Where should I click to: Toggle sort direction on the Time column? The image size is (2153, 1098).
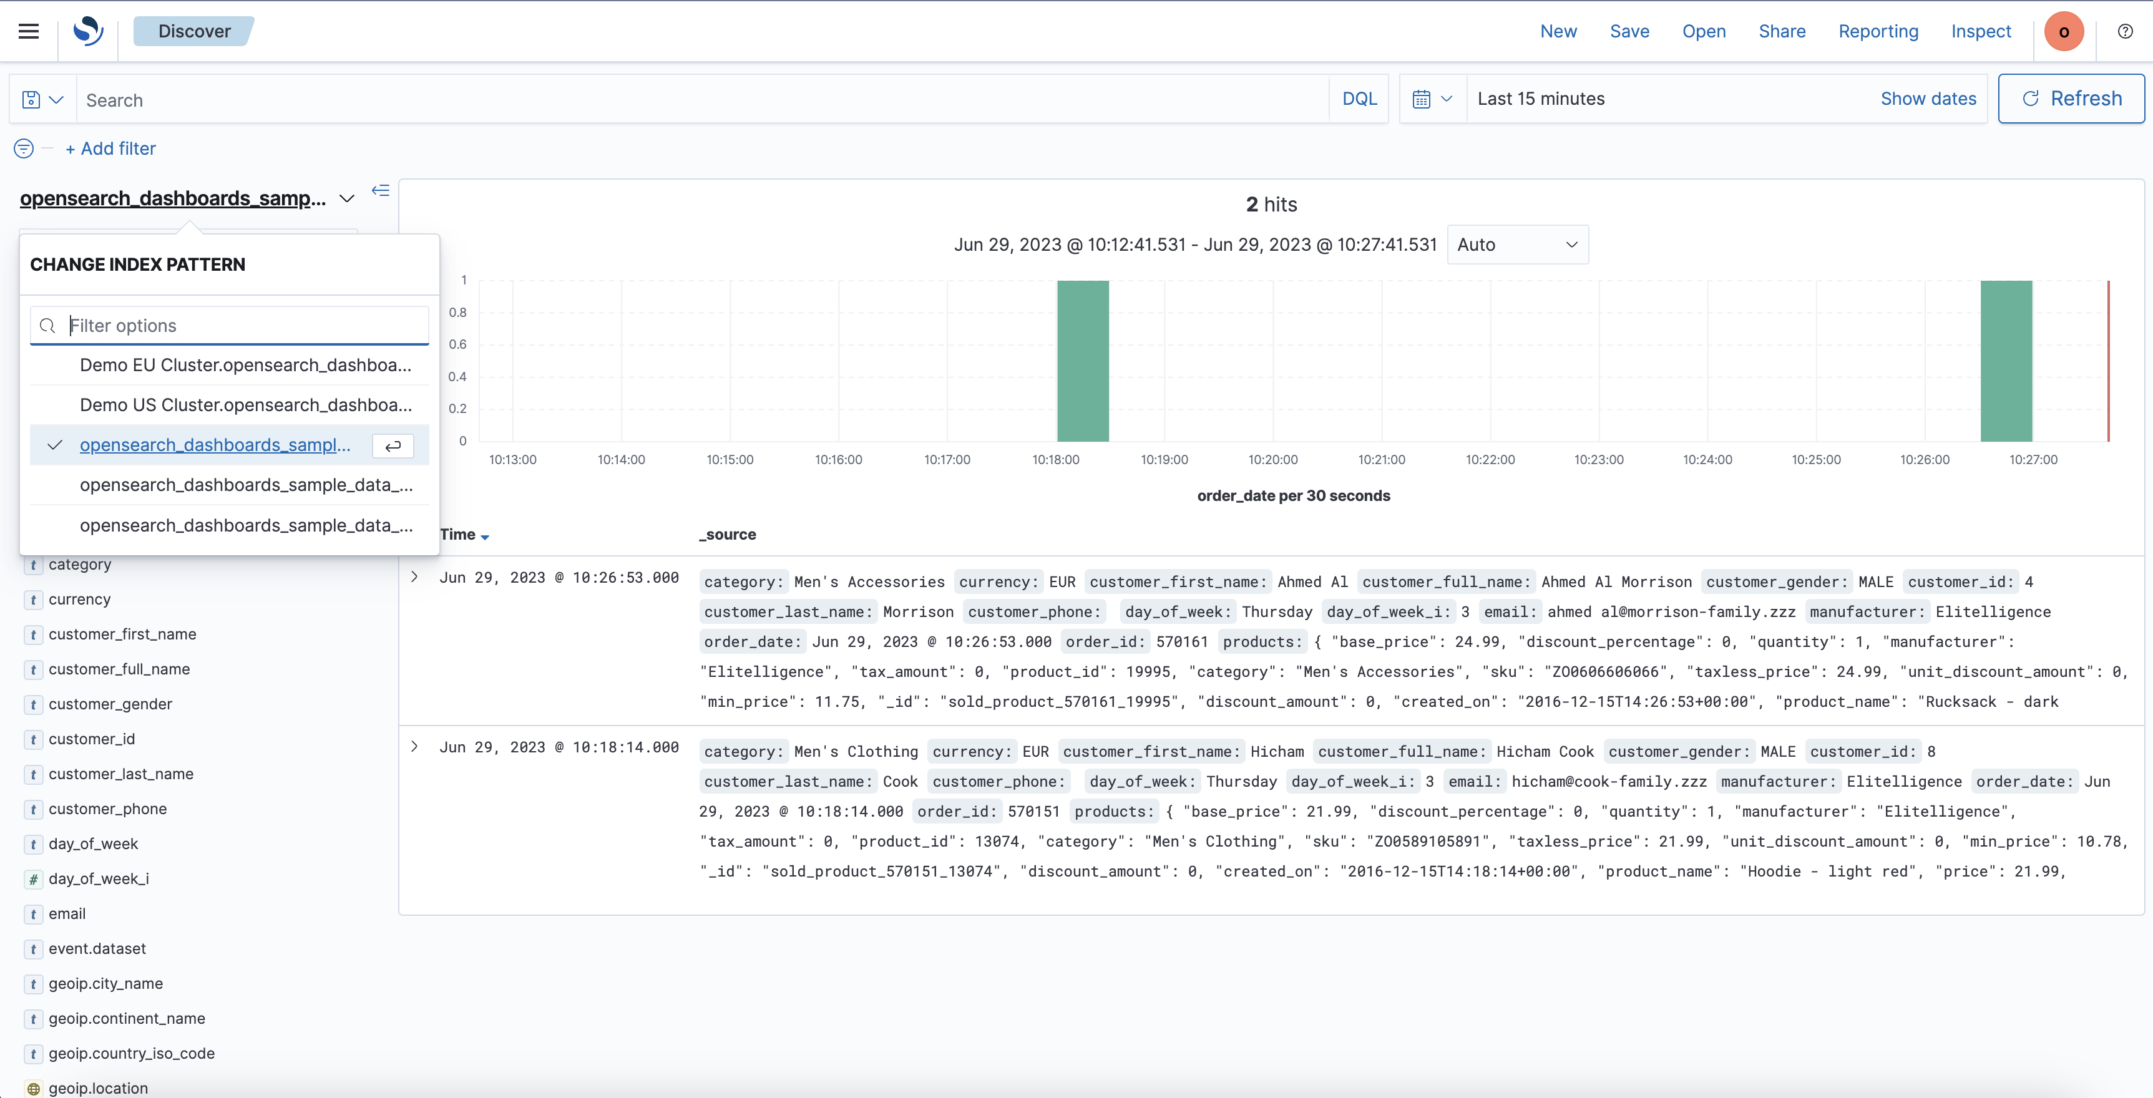(x=484, y=537)
